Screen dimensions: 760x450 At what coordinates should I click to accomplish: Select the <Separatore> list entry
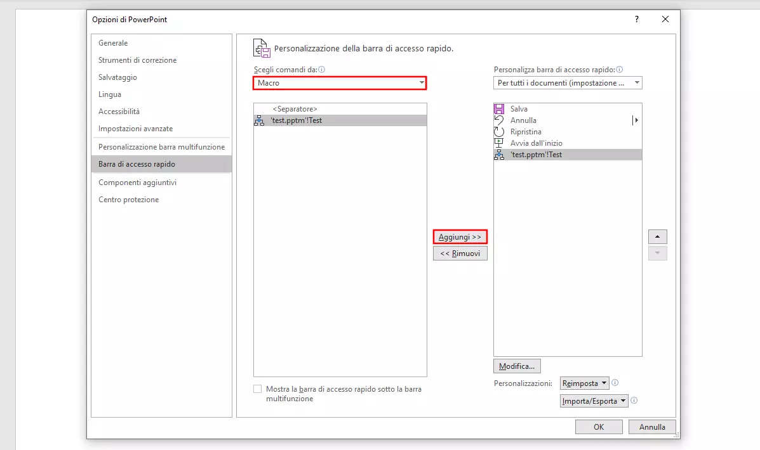click(340, 109)
